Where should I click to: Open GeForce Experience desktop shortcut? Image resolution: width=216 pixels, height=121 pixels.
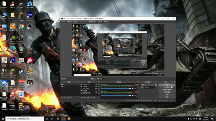tap(13, 40)
